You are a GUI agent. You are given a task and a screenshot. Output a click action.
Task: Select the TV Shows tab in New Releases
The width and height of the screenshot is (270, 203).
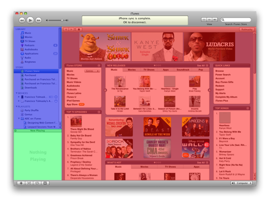tap(149, 70)
